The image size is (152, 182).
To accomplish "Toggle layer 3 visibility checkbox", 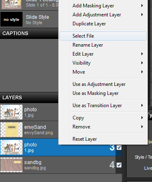I will [x=119, y=147].
